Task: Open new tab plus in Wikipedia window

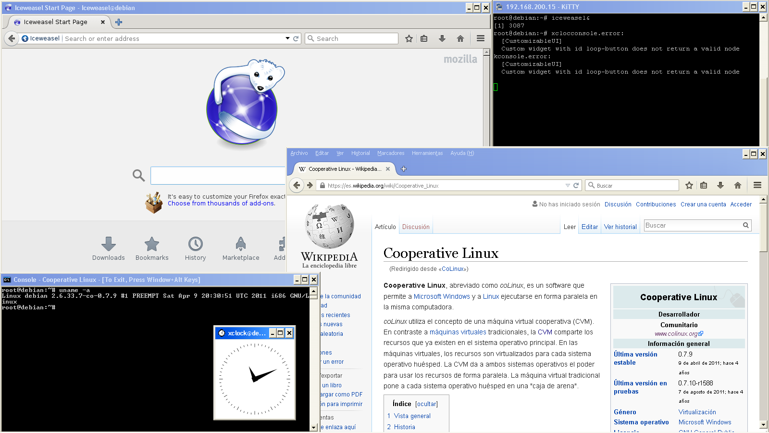Action: pos(404,169)
